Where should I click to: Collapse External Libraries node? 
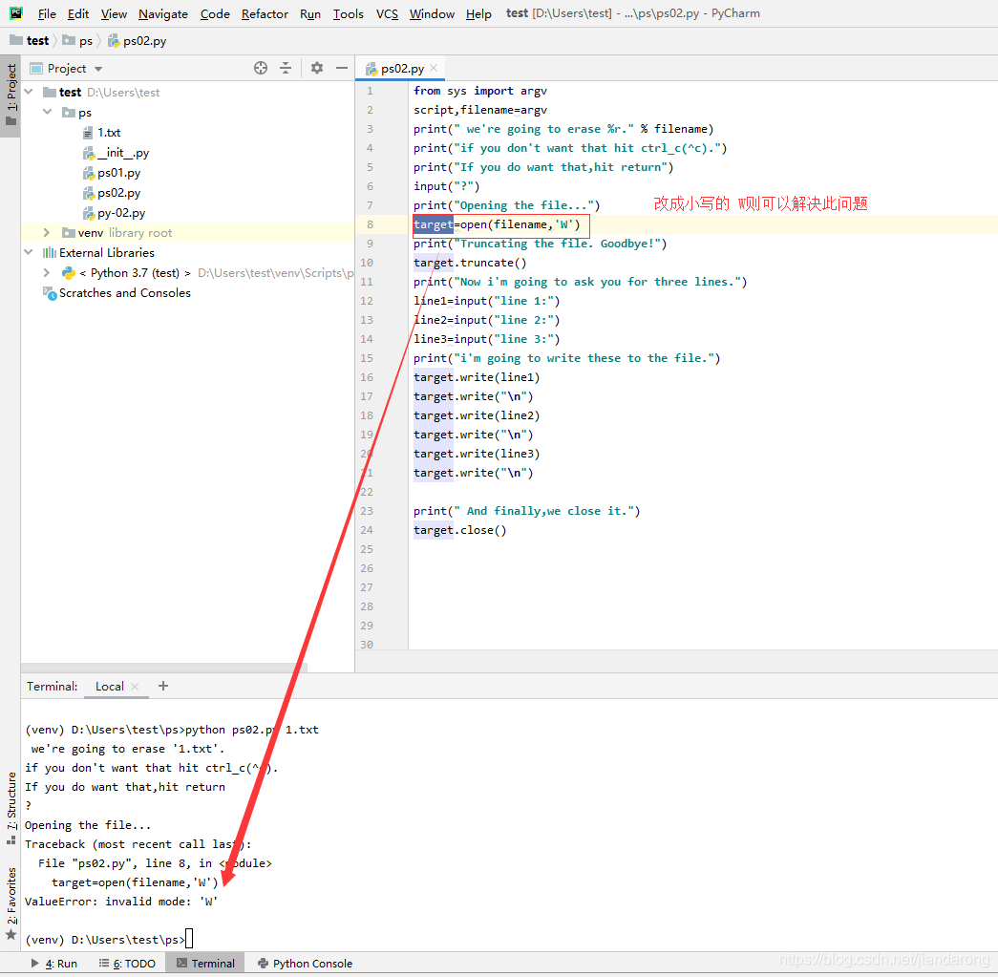pos(29,253)
